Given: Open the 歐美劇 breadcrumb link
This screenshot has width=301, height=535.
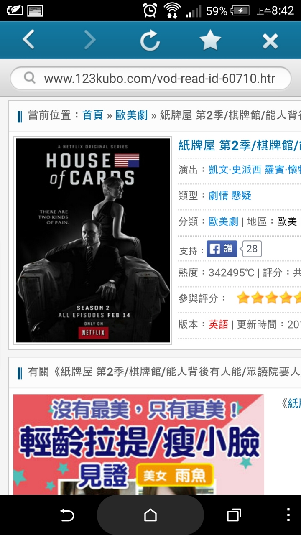Looking at the screenshot, I should click(x=132, y=115).
